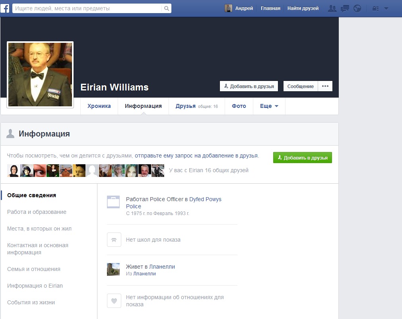402x319 pixels.
Task: Click Андрей name in top bar
Action: click(x=244, y=8)
